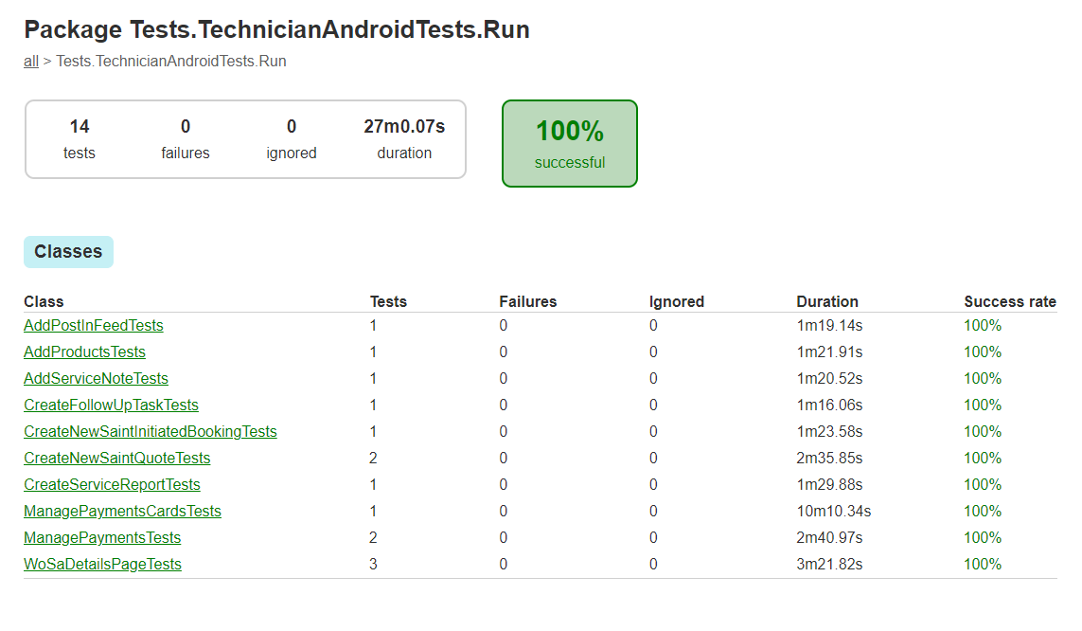
Task: Click the 'Class' column header
Action: click(x=44, y=301)
